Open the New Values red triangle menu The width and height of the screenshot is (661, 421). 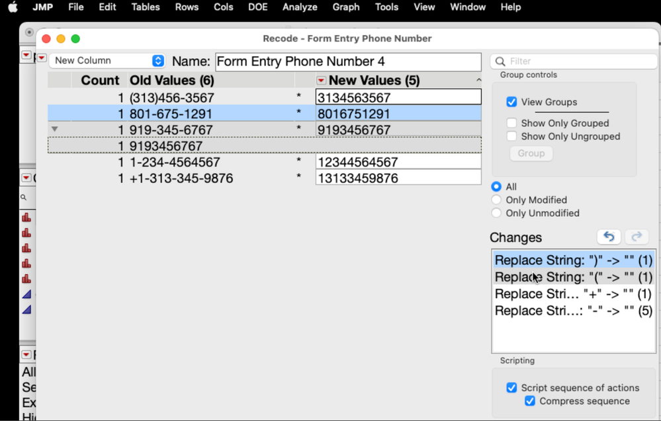pos(321,81)
